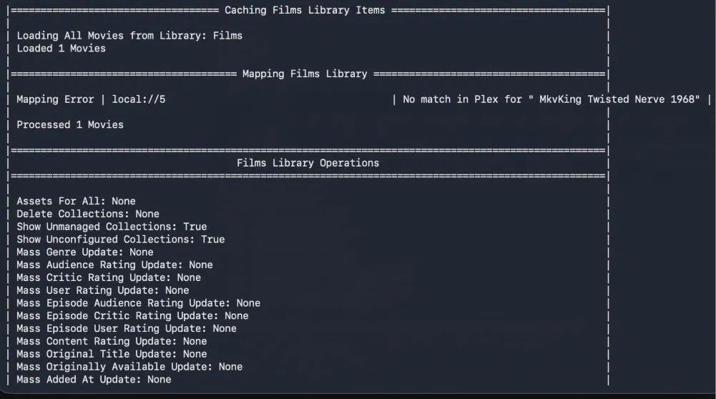The image size is (716, 399).
Task: Click "Mass Episode Audience Rating Update" line
Action: tap(138, 303)
